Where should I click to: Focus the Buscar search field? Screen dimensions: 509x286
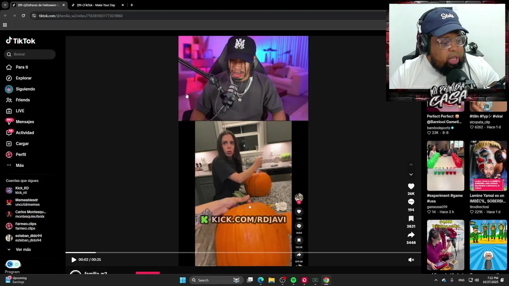pyautogui.click(x=30, y=54)
